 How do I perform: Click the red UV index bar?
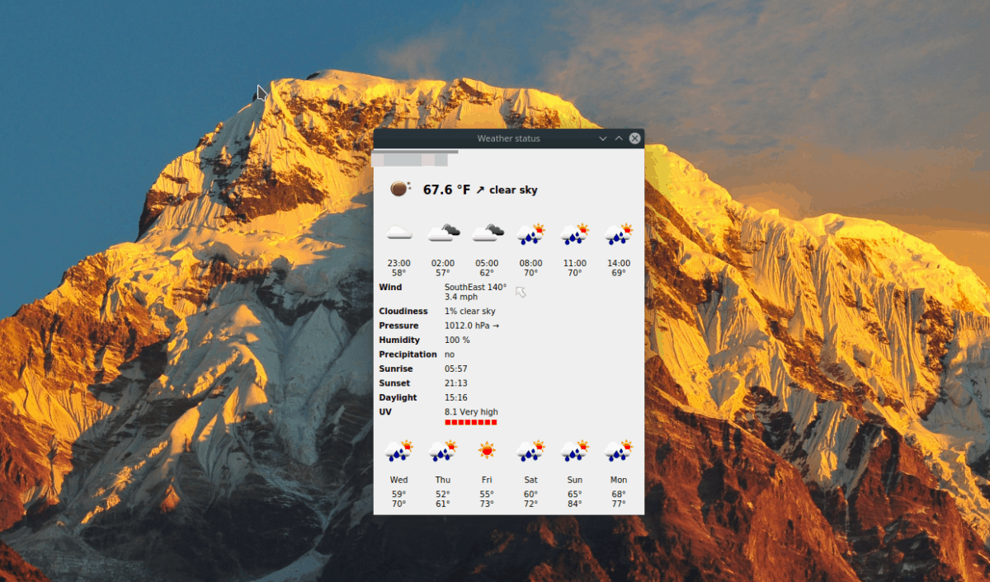tap(471, 422)
